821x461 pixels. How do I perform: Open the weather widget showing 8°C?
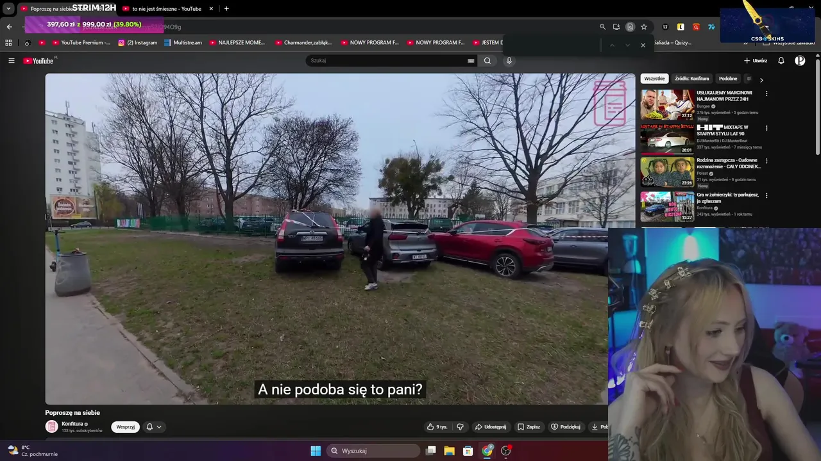coord(32,451)
